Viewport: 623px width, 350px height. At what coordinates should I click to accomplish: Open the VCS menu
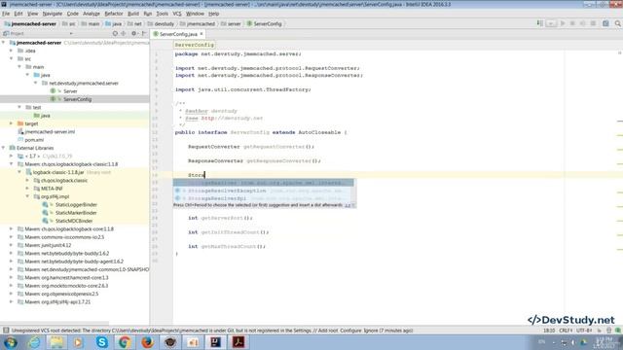[177, 14]
